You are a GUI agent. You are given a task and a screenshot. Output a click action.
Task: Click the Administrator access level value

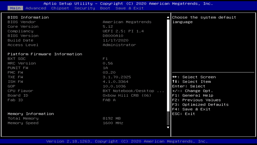point(119,45)
